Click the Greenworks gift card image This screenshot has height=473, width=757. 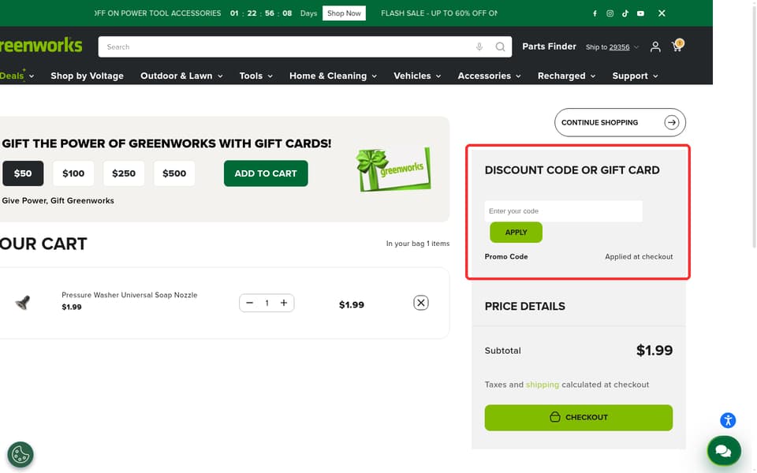pos(393,169)
